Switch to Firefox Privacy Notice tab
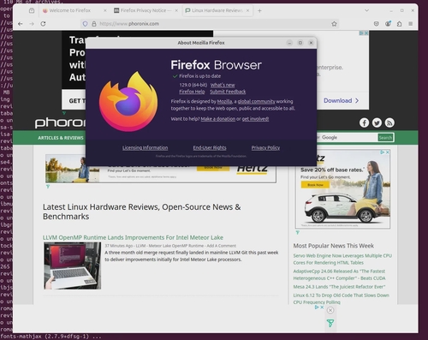The height and width of the screenshot is (340, 428). [x=146, y=10]
